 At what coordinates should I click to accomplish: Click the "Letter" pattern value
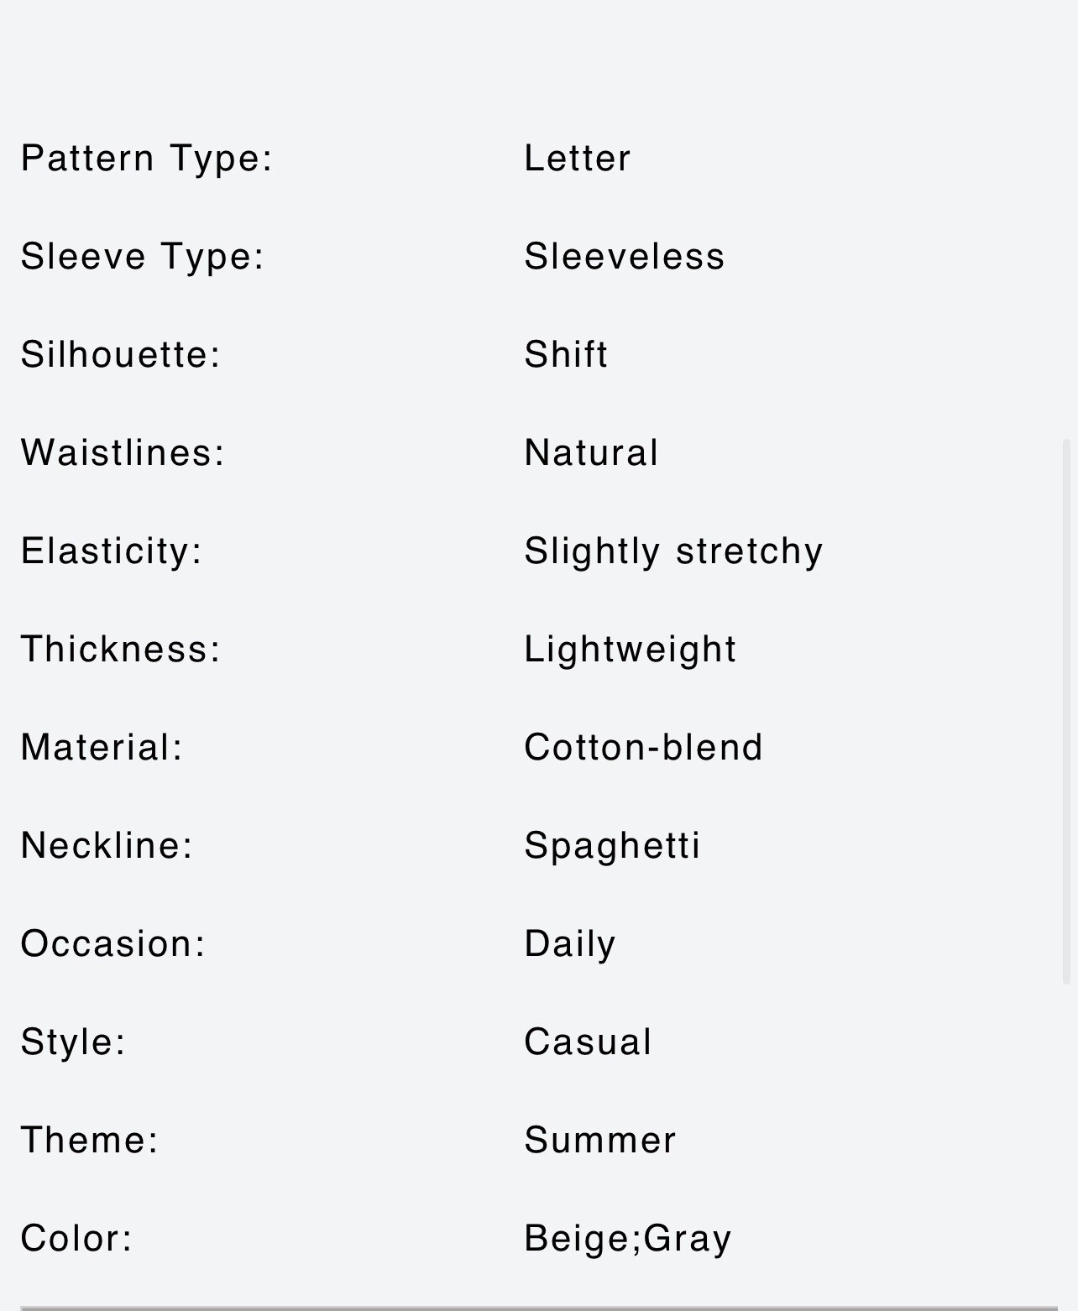[578, 159]
